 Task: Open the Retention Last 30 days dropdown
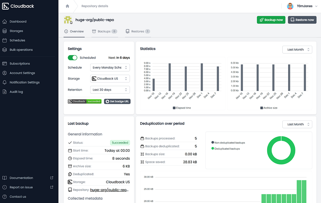[110, 90]
